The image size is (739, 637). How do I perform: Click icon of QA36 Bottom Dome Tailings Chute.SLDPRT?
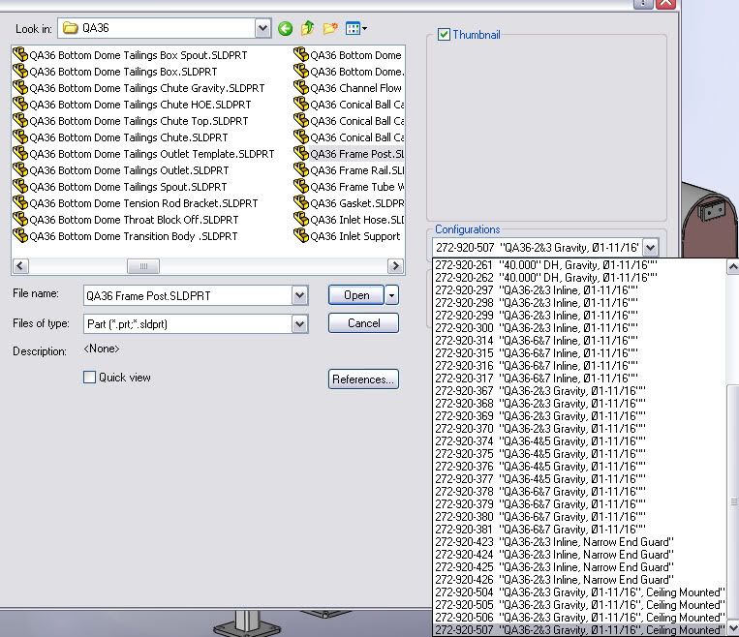(20, 137)
